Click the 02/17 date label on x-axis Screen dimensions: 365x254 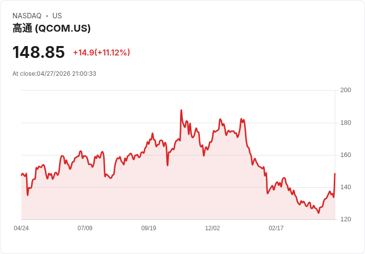pyautogui.click(x=276, y=228)
